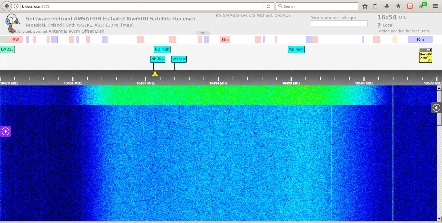The width and height of the screenshot is (442, 223).
Task: Select the WB low frequency label
Action: click(179, 59)
